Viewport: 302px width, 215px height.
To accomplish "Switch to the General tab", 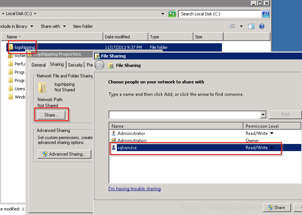I will click(39, 65).
